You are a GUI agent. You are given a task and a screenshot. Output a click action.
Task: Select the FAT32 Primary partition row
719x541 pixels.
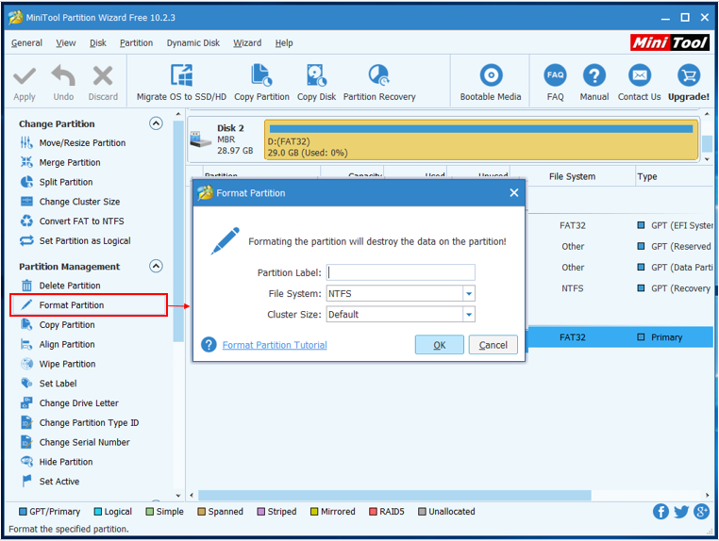[621, 337]
